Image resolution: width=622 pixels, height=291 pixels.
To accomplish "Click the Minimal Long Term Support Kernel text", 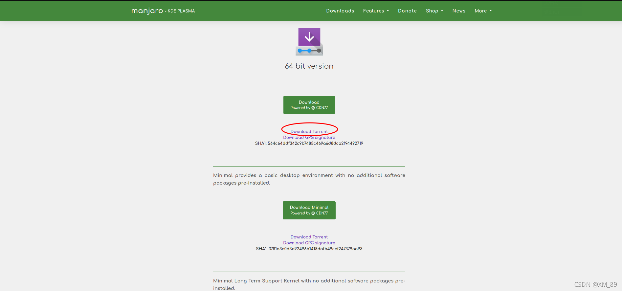I will (309, 284).
